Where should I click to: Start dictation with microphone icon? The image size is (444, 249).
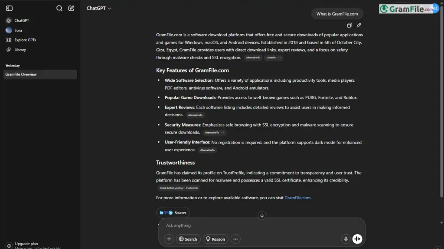click(346, 239)
